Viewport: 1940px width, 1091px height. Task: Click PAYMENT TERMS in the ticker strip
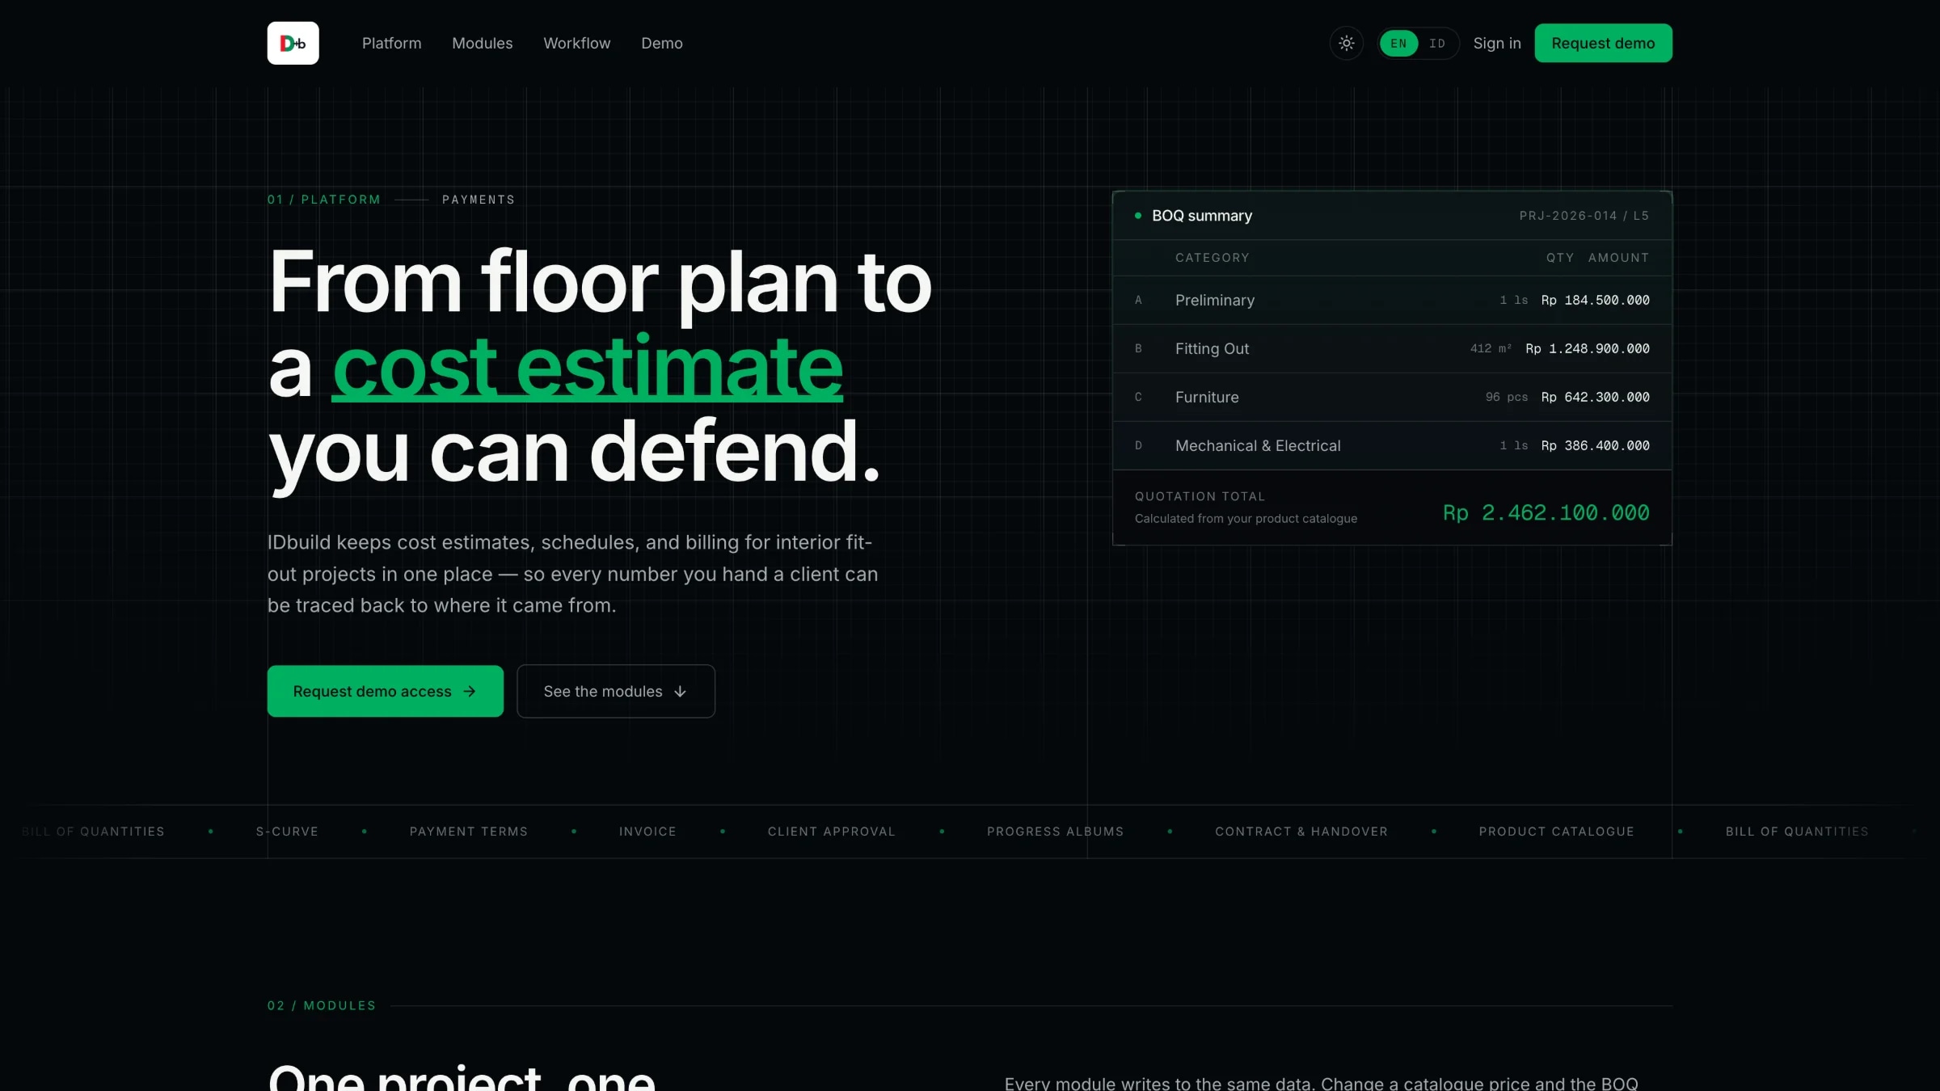coord(468,832)
